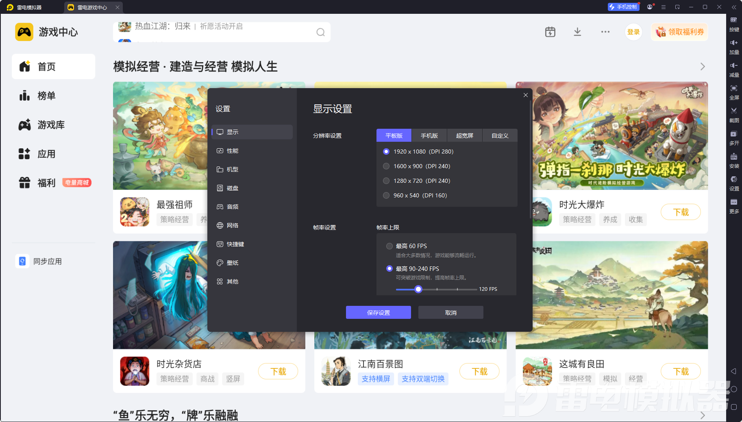
Task: Select 960 x 540 resolution option
Action: click(x=386, y=195)
